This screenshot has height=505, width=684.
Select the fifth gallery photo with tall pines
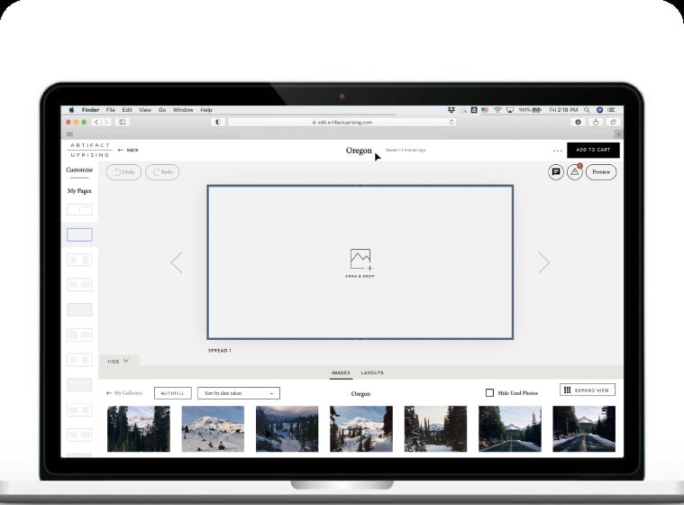tap(435, 428)
